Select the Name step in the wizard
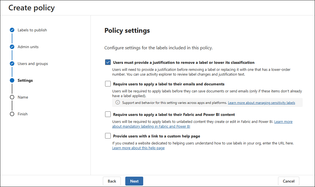Viewport: 315px width, 187px height. [x=23, y=97]
